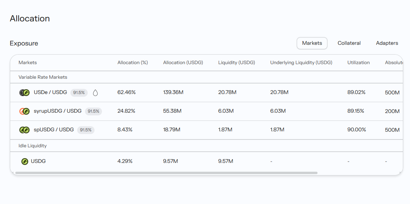
Task: Open the spUSDG / USDG market link
Action: 54,130
